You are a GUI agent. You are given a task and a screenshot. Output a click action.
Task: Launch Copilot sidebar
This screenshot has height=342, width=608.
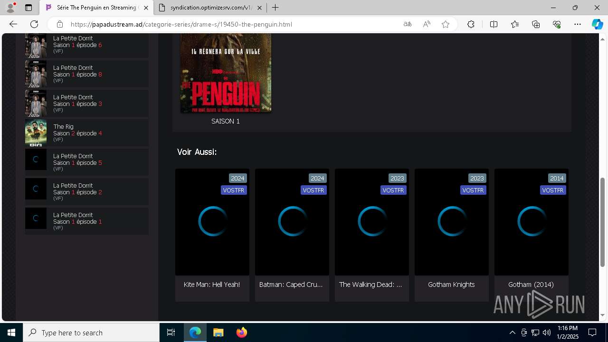pyautogui.click(x=597, y=24)
